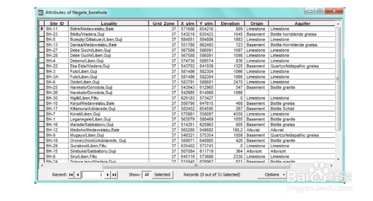This screenshot has width=373, height=201.
Task: Click the table icon in title bar
Action: 41,13
